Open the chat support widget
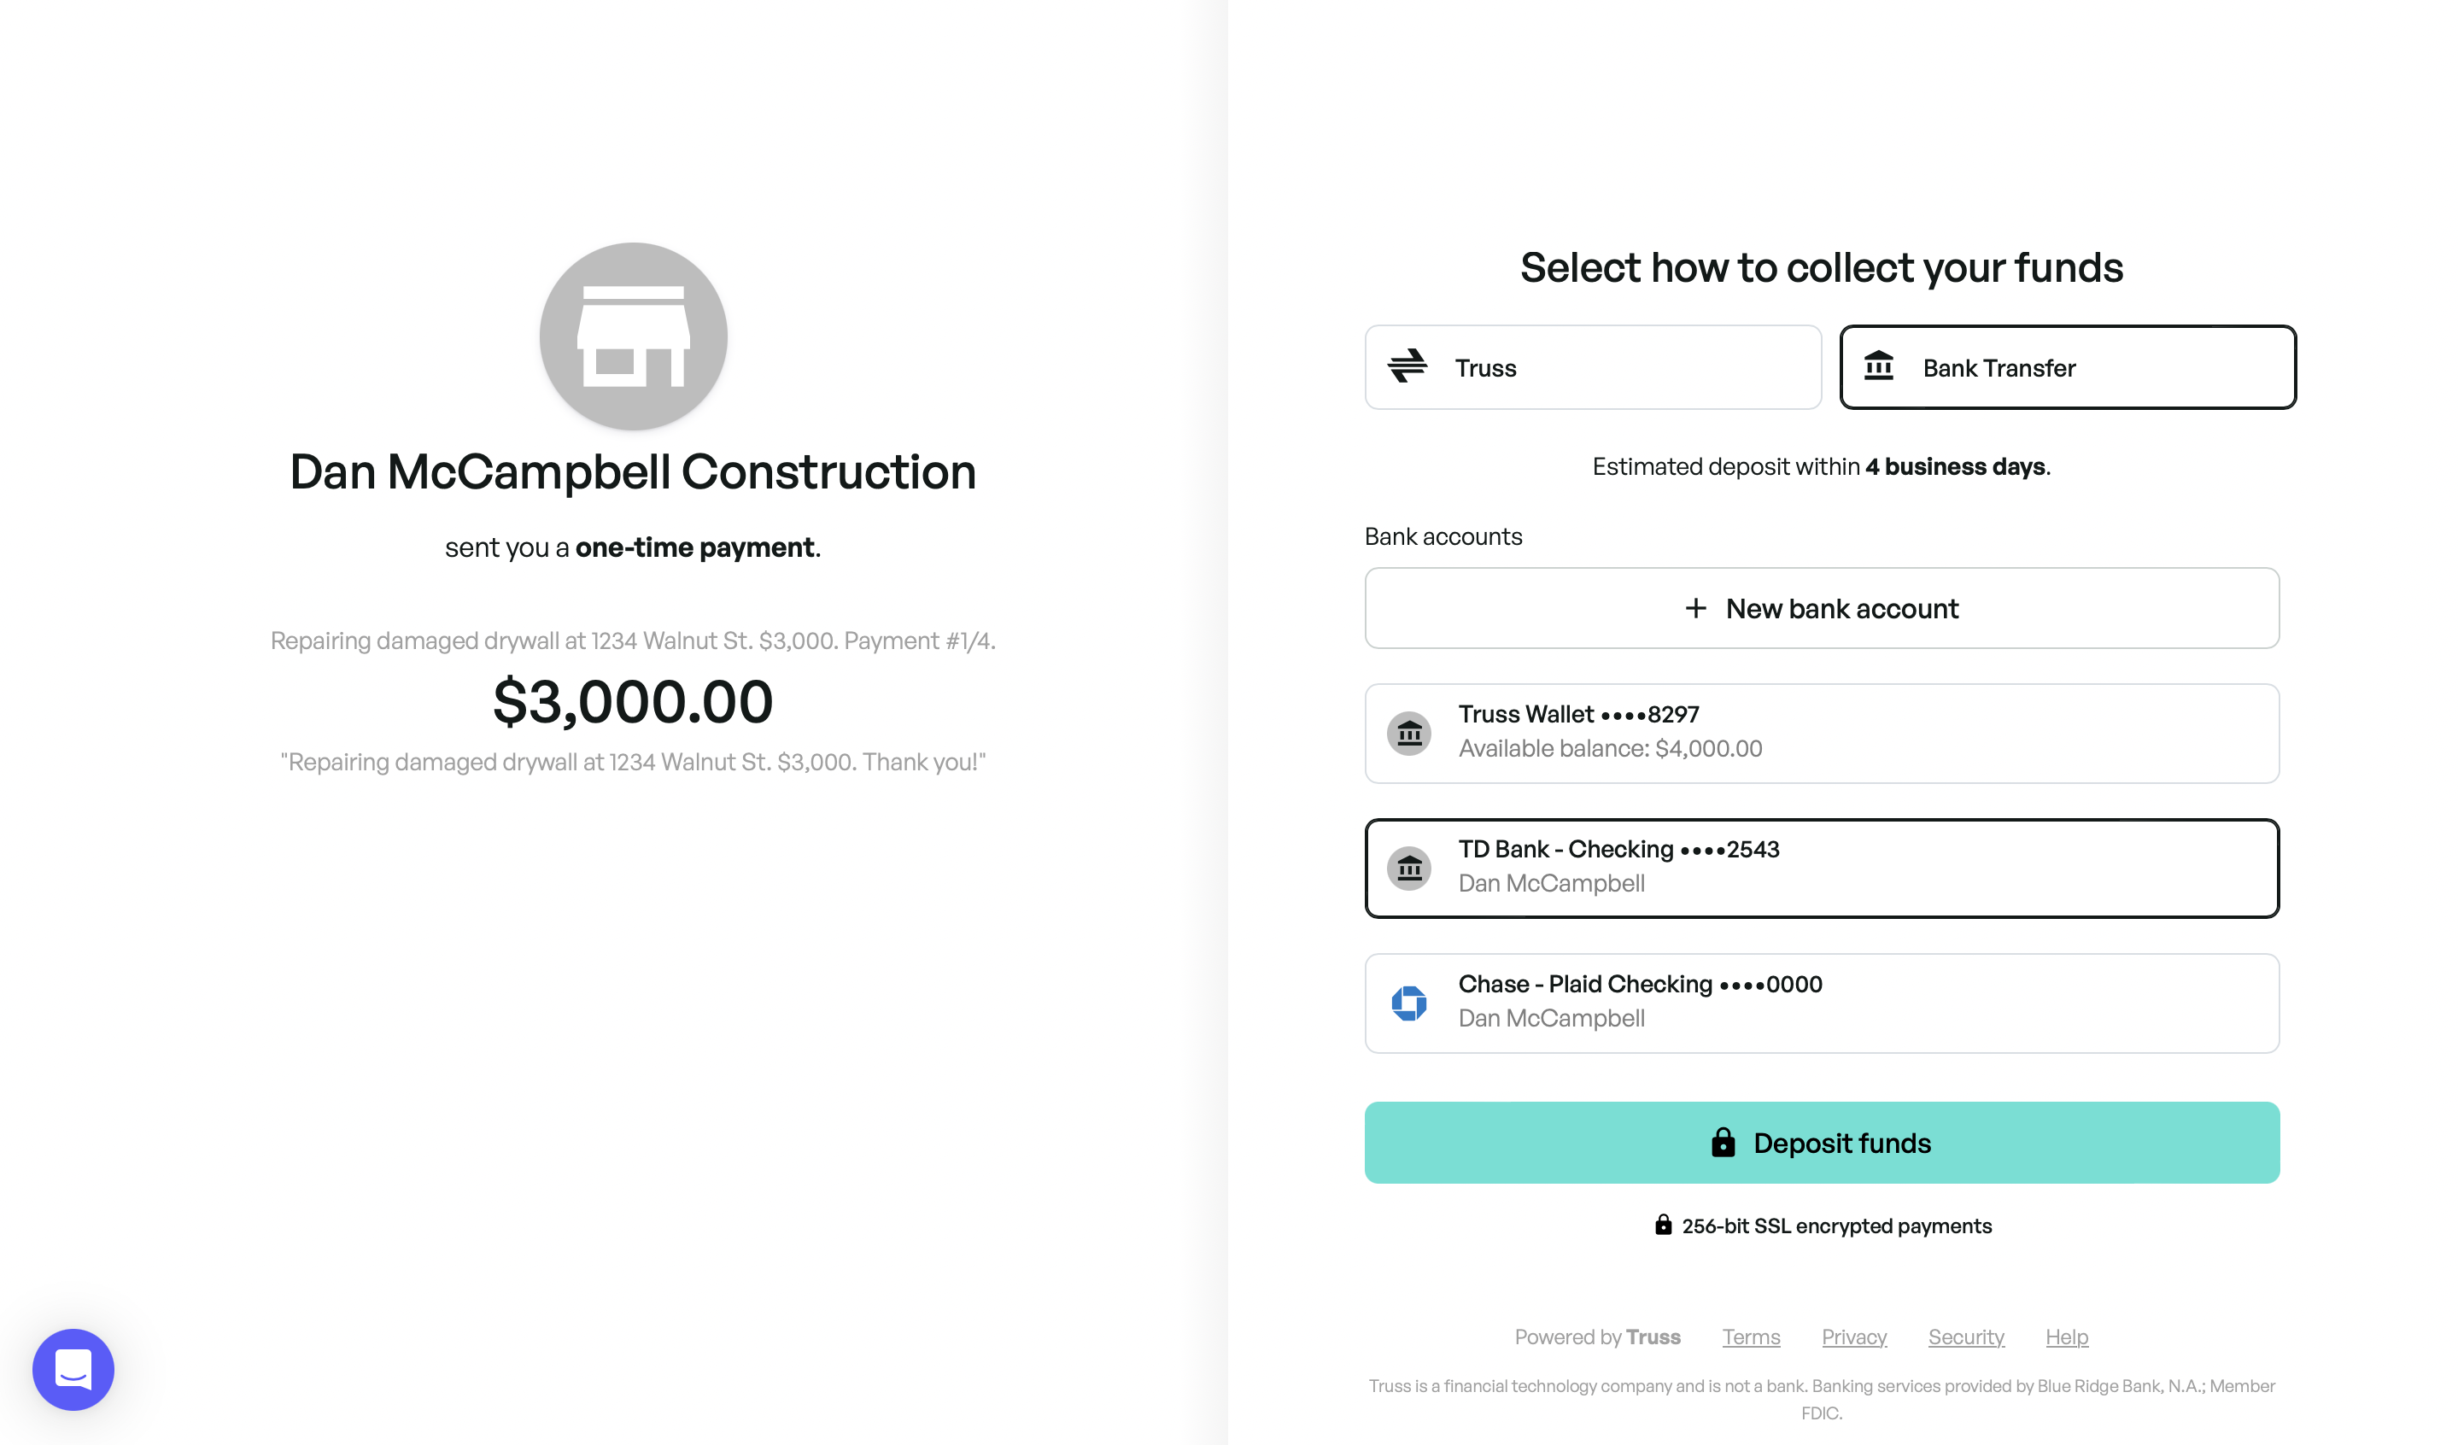The image size is (2458, 1445). coord(73,1369)
